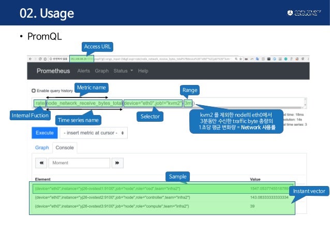Click the value 39
The width and height of the screenshot is (330, 229).
click(252, 206)
